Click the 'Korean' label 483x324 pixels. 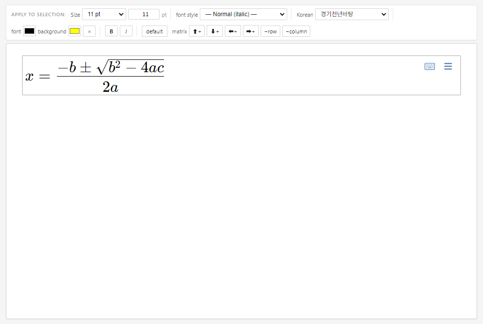(305, 14)
